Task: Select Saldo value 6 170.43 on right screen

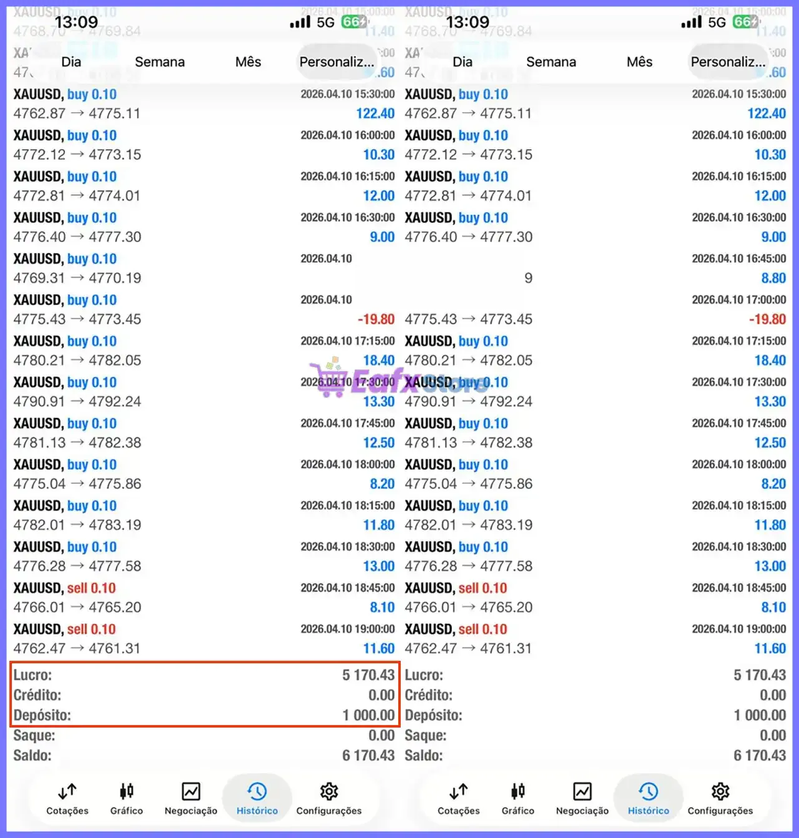Action: coord(760,756)
